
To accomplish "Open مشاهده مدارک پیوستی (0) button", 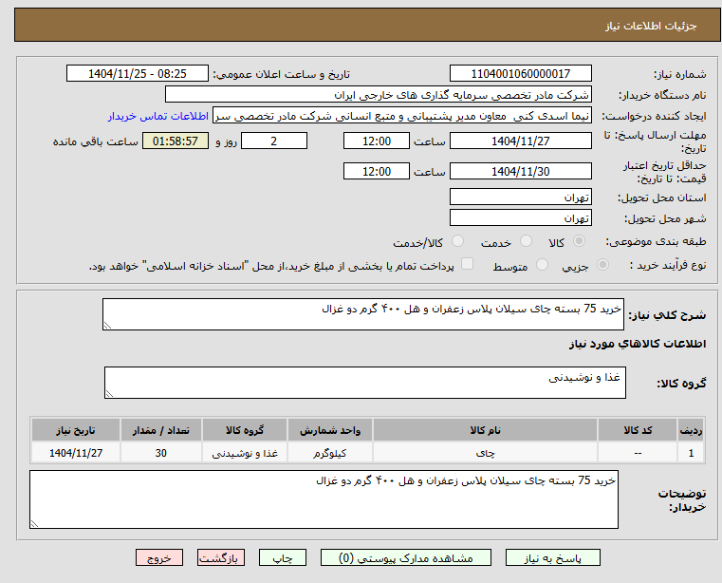I will (406, 557).
